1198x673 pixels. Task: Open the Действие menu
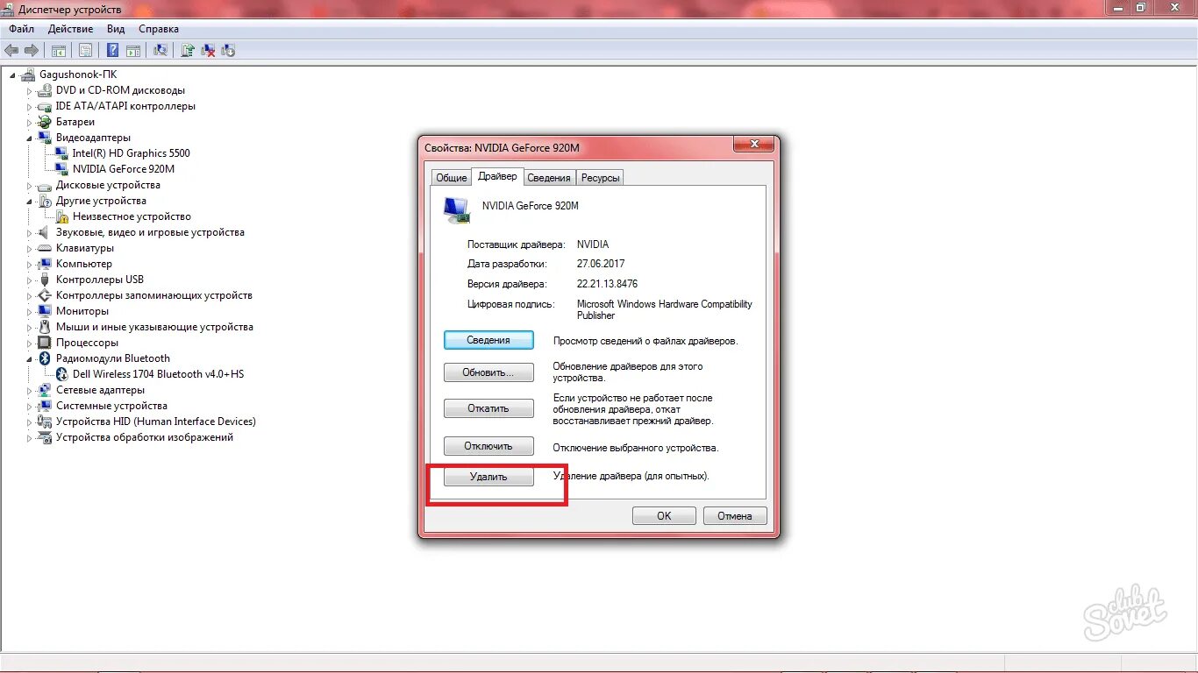pos(70,29)
